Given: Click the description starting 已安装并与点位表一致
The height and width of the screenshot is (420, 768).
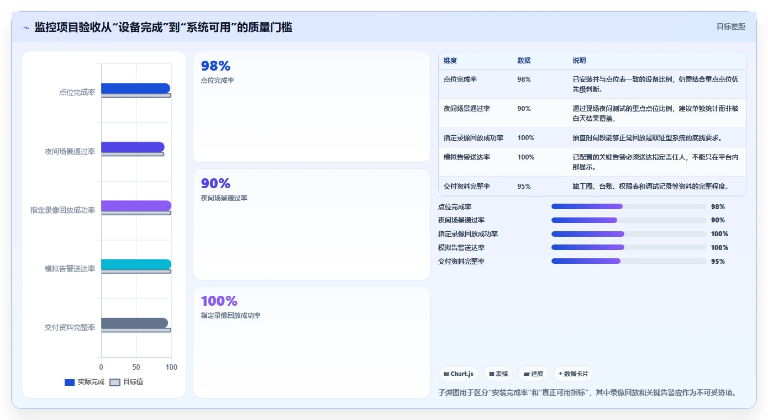Looking at the screenshot, I should pyautogui.click(x=655, y=84).
